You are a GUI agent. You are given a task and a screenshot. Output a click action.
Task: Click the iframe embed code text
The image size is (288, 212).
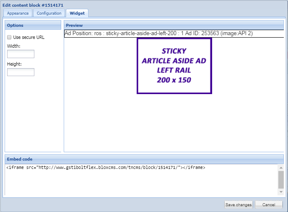106,168
